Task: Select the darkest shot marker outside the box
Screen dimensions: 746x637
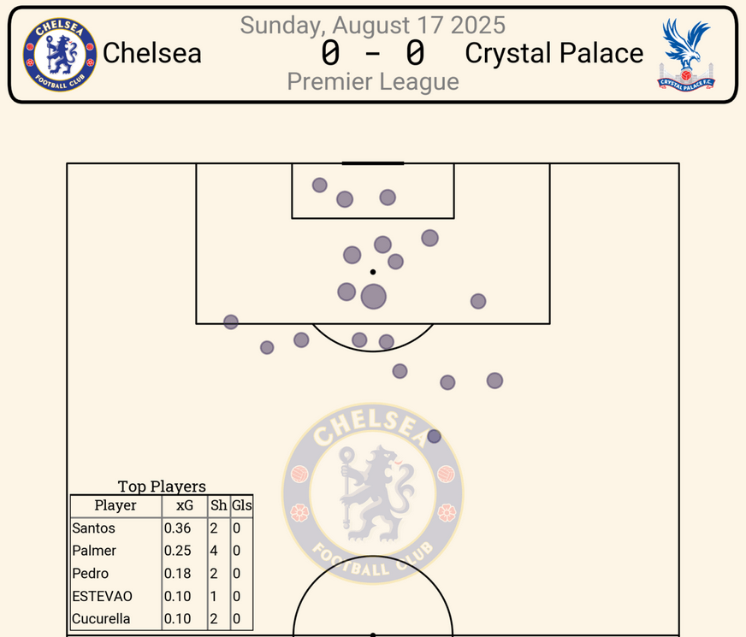Action: 434,436
